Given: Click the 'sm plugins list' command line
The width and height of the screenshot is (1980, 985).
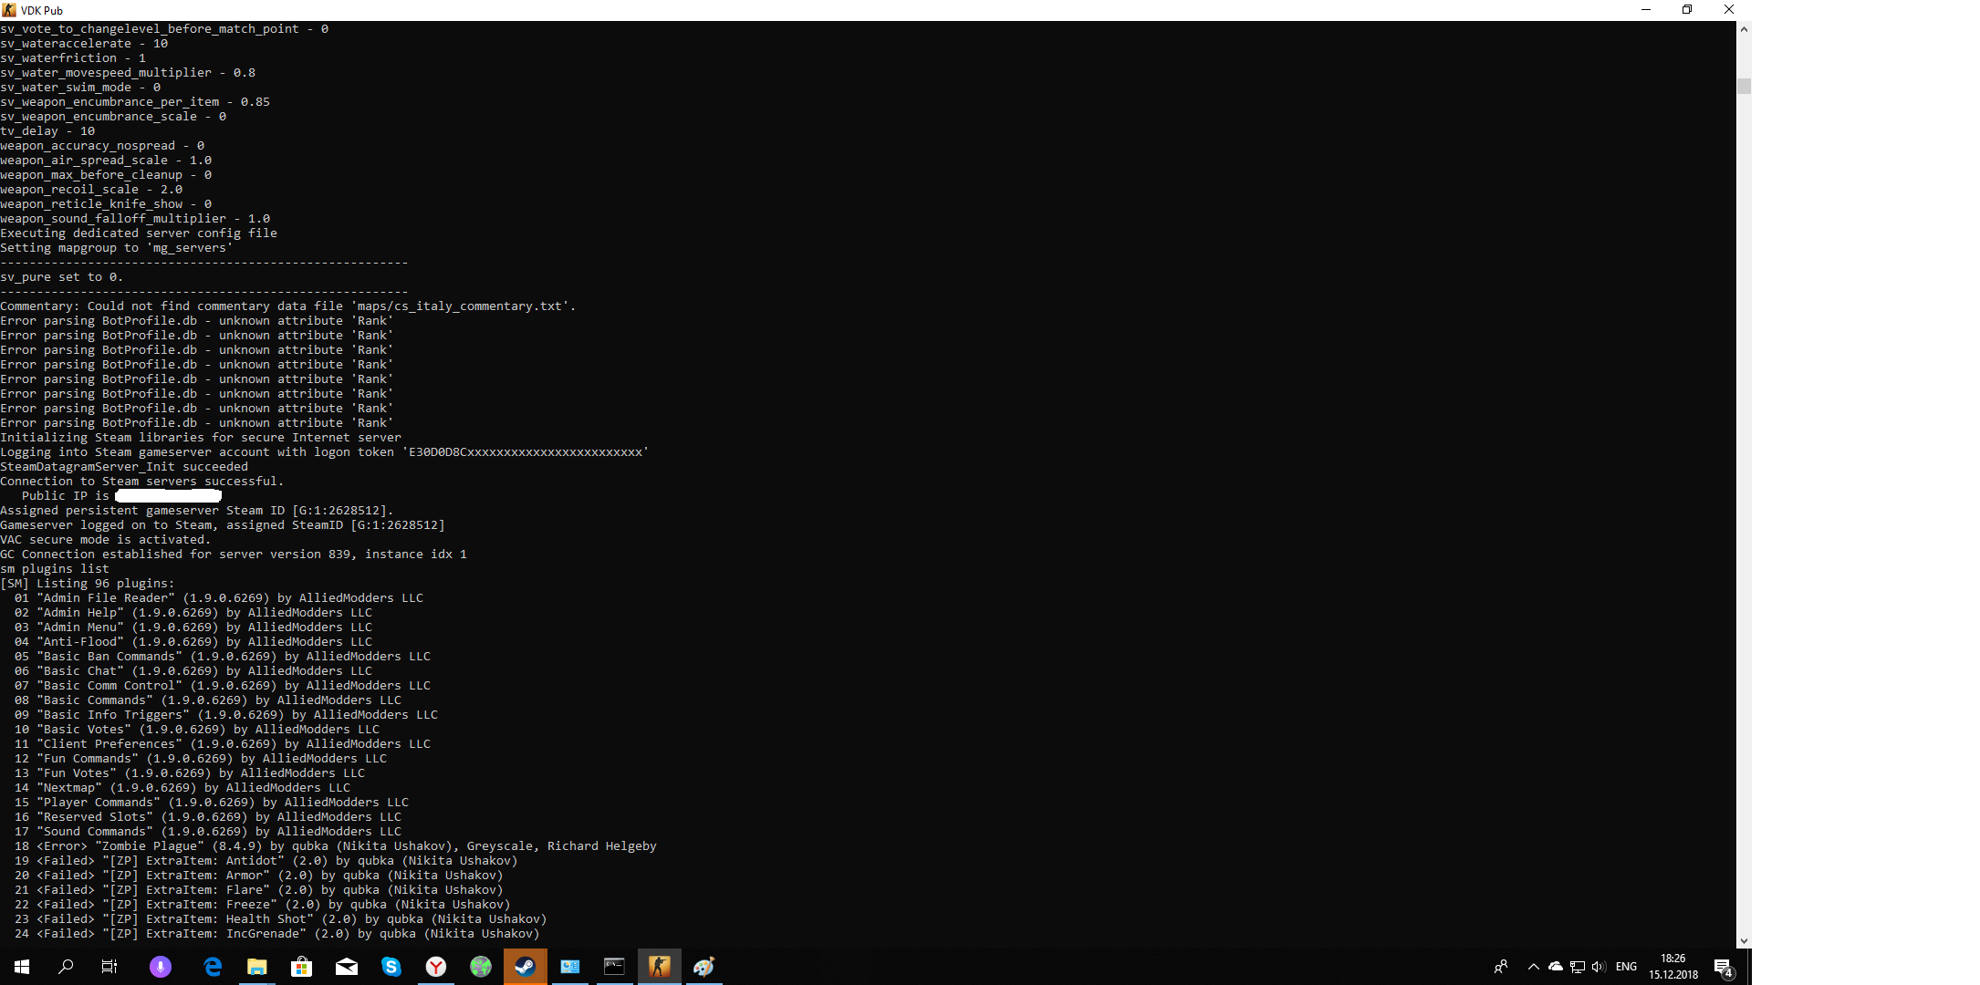Looking at the screenshot, I should [55, 569].
